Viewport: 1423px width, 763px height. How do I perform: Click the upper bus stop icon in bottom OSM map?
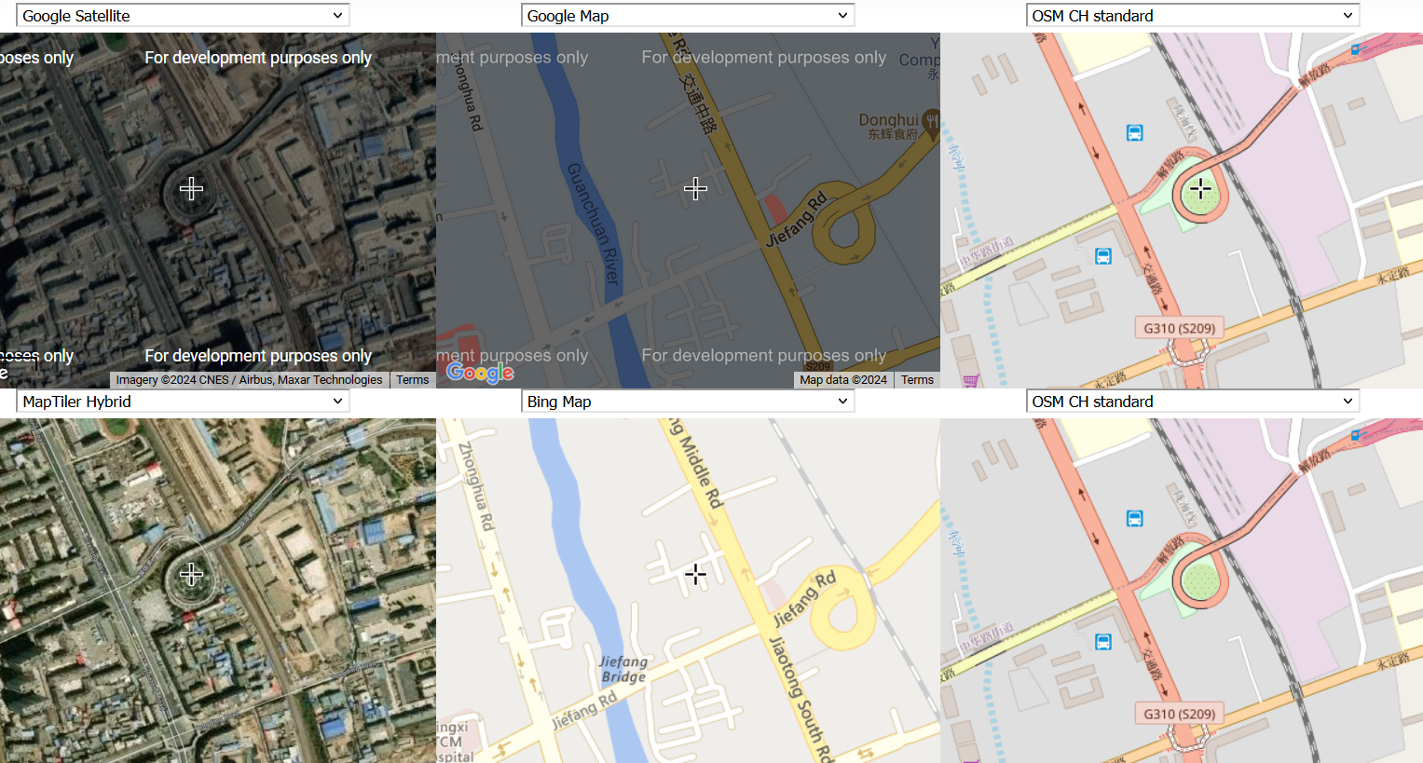coord(1134,519)
